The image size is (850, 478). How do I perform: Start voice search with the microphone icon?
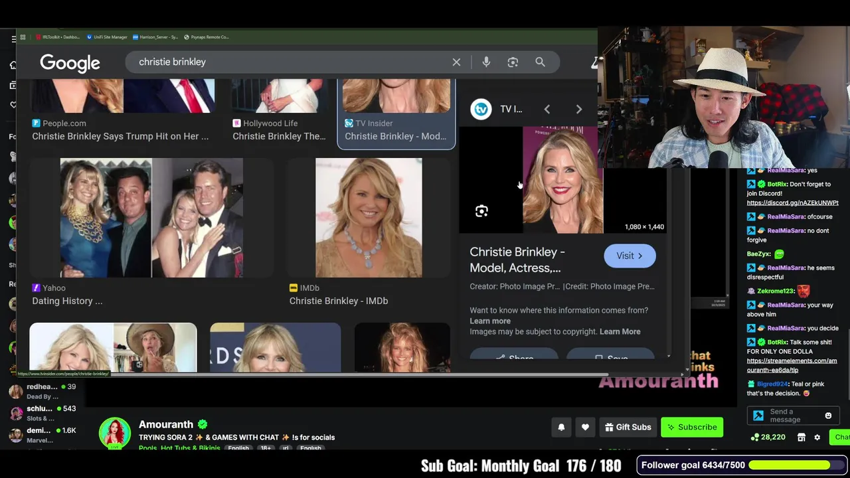486,62
